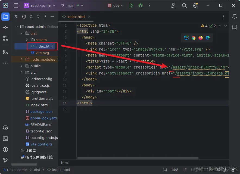
Task: Select the vite.config.ts file
Action: [39, 144]
